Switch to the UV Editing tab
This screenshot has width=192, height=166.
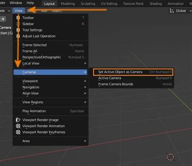pos(109,4)
